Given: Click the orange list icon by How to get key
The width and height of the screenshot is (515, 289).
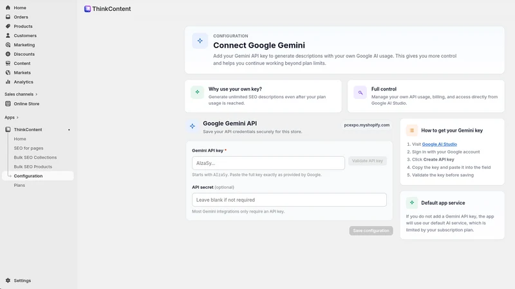Looking at the screenshot, I should pos(412,130).
